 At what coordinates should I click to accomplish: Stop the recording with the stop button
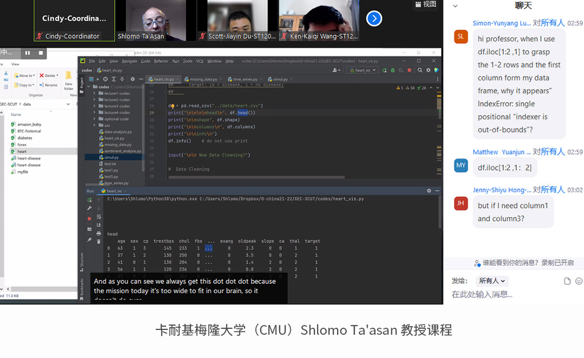[40, 53]
